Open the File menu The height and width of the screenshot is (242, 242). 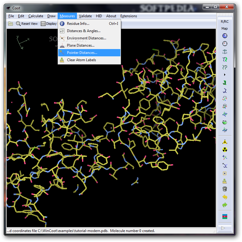click(x=11, y=16)
